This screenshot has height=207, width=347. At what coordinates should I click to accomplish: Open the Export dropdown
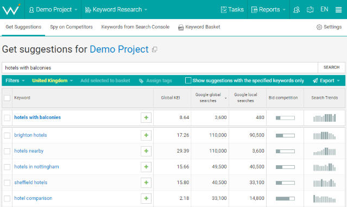[326, 80]
